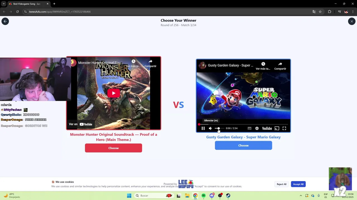Open Mario Galaxy video on YouTube logo
This screenshot has width=357, height=200.
pyautogui.click(x=267, y=128)
